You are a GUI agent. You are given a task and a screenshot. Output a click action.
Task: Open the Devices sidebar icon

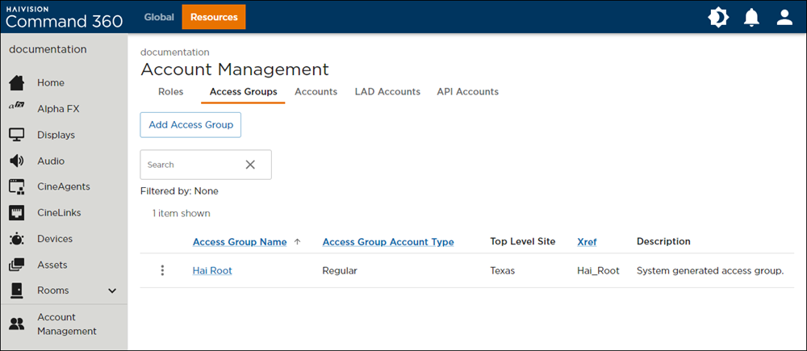coord(16,239)
